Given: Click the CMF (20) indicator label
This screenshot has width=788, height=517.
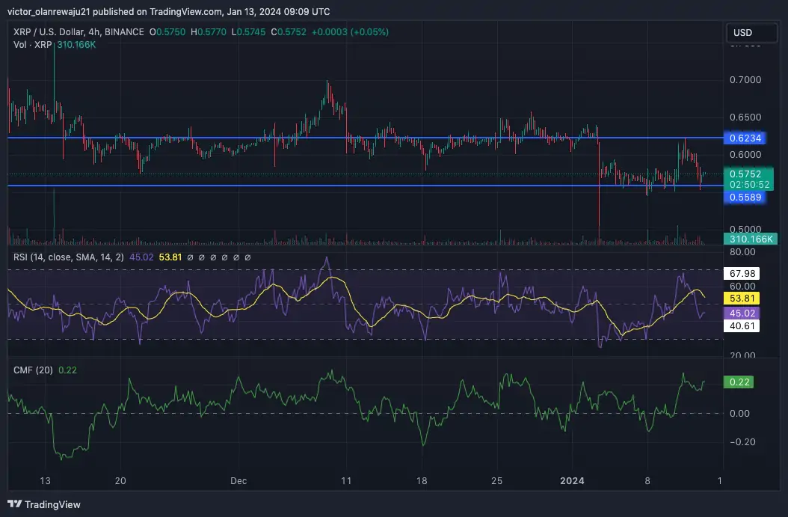Looking at the screenshot, I should tap(33, 370).
